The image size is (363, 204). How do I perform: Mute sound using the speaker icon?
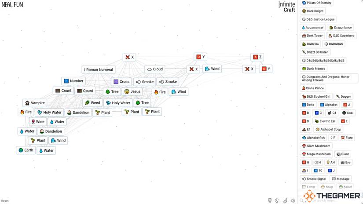click(293, 200)
